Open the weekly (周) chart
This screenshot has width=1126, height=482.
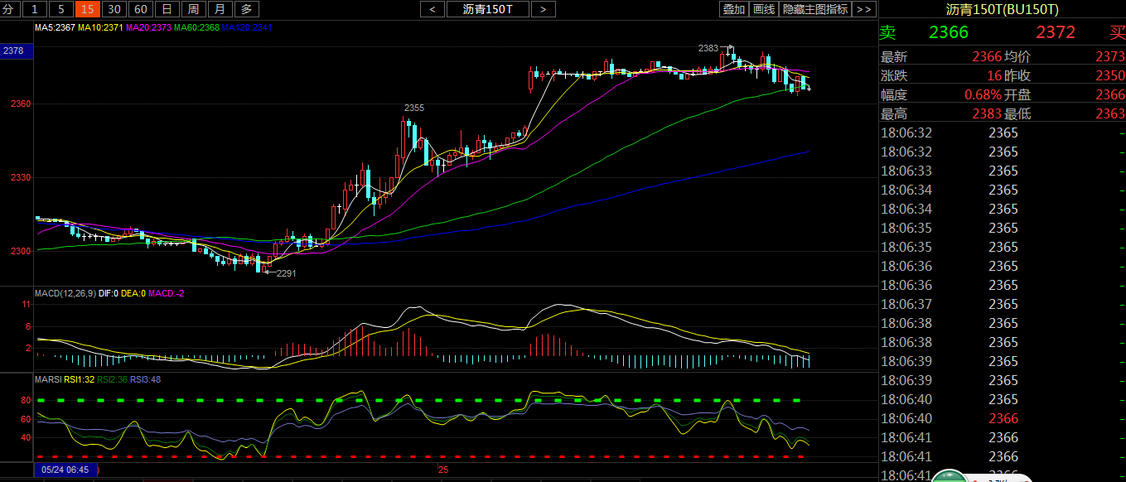[193, 9]
